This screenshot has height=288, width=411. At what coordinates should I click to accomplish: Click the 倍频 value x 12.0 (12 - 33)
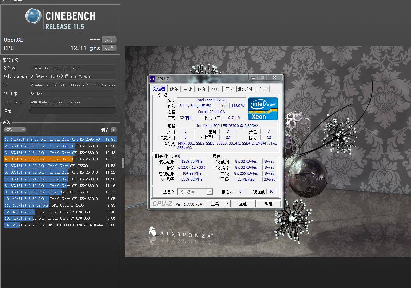pos(191,167)
